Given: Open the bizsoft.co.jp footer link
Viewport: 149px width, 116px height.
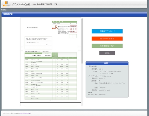Looking at the screenshot, I should point(25,113).
